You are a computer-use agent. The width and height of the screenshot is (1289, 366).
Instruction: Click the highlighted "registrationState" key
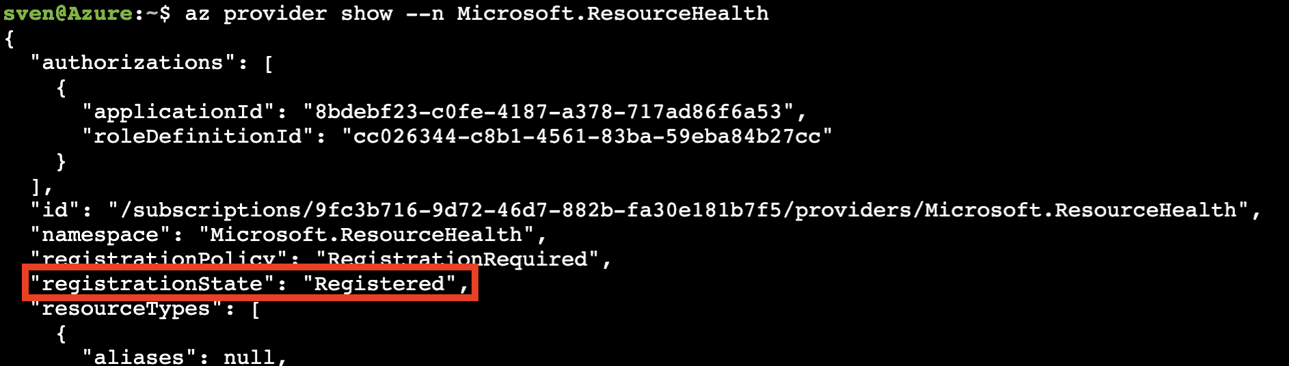tap(152, 284)
